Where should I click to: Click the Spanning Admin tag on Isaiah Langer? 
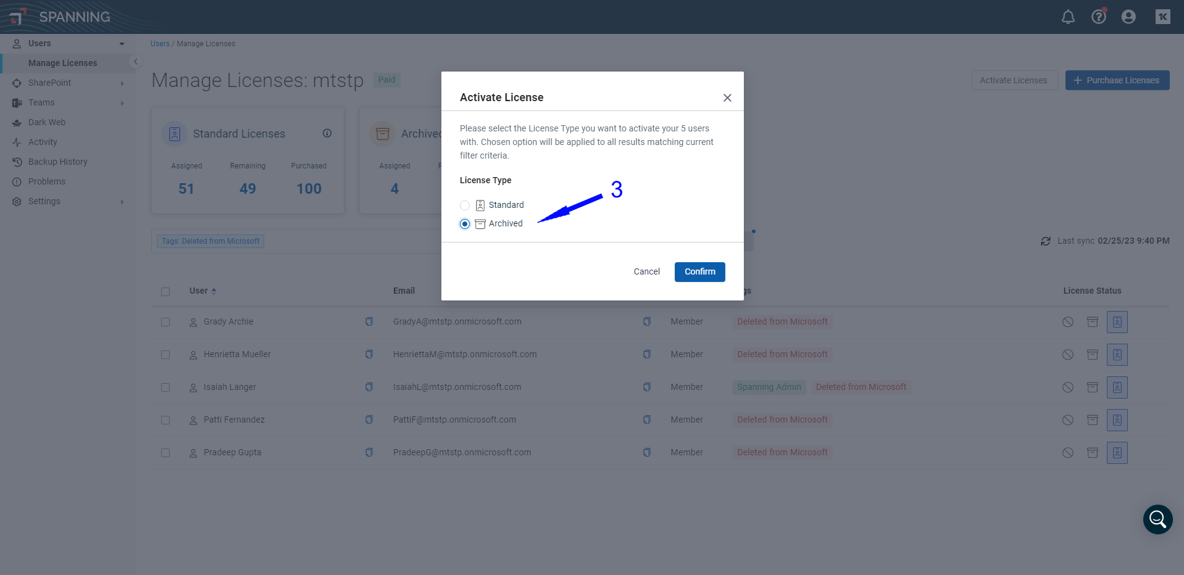click(x=769, y=387)
